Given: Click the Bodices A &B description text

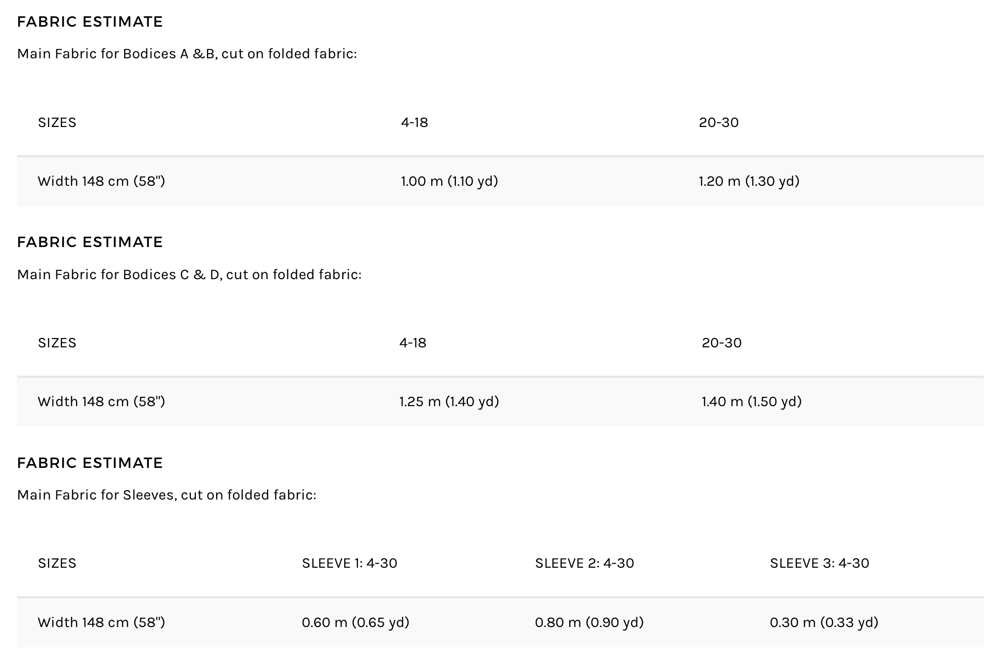Looking at the screenshot, I should [187, 54].
